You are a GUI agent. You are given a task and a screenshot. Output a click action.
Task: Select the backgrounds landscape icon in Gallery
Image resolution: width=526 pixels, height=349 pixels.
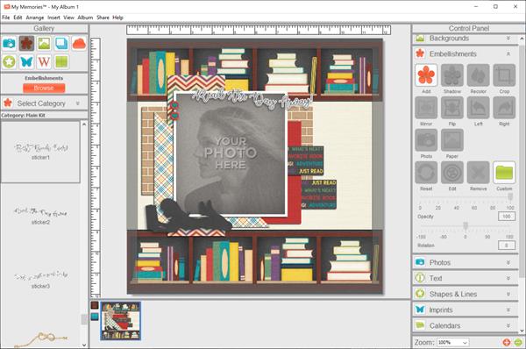[44, 44]
